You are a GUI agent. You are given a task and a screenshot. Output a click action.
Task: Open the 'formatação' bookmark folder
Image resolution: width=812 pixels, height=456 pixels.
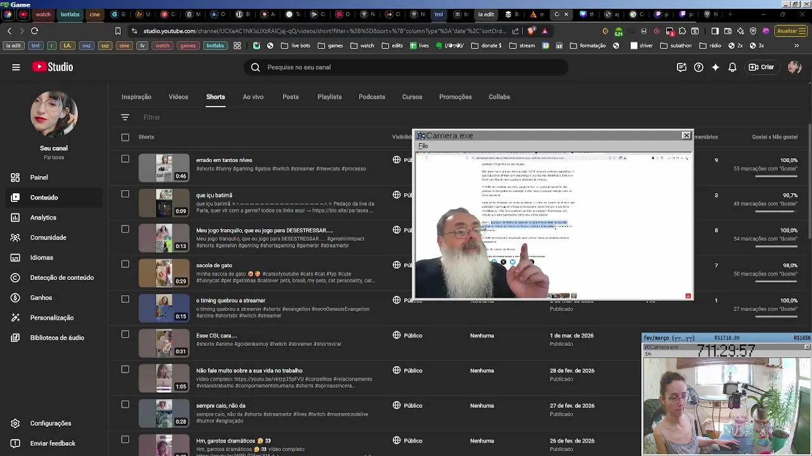[588, 46]
